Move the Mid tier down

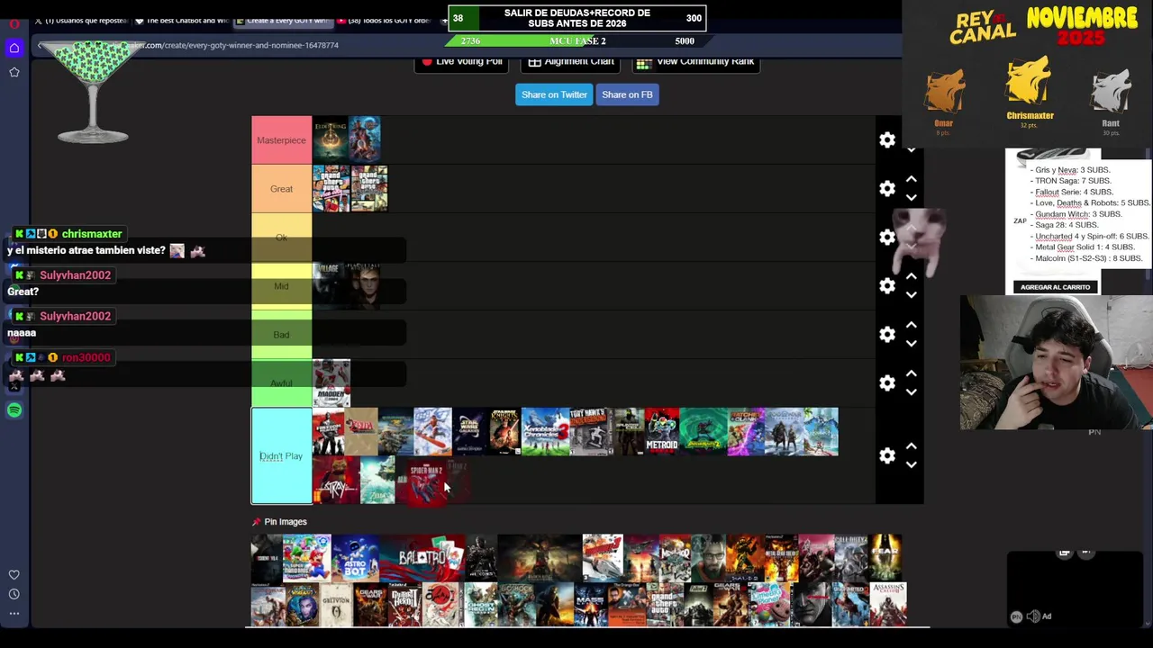click(912, 295)
